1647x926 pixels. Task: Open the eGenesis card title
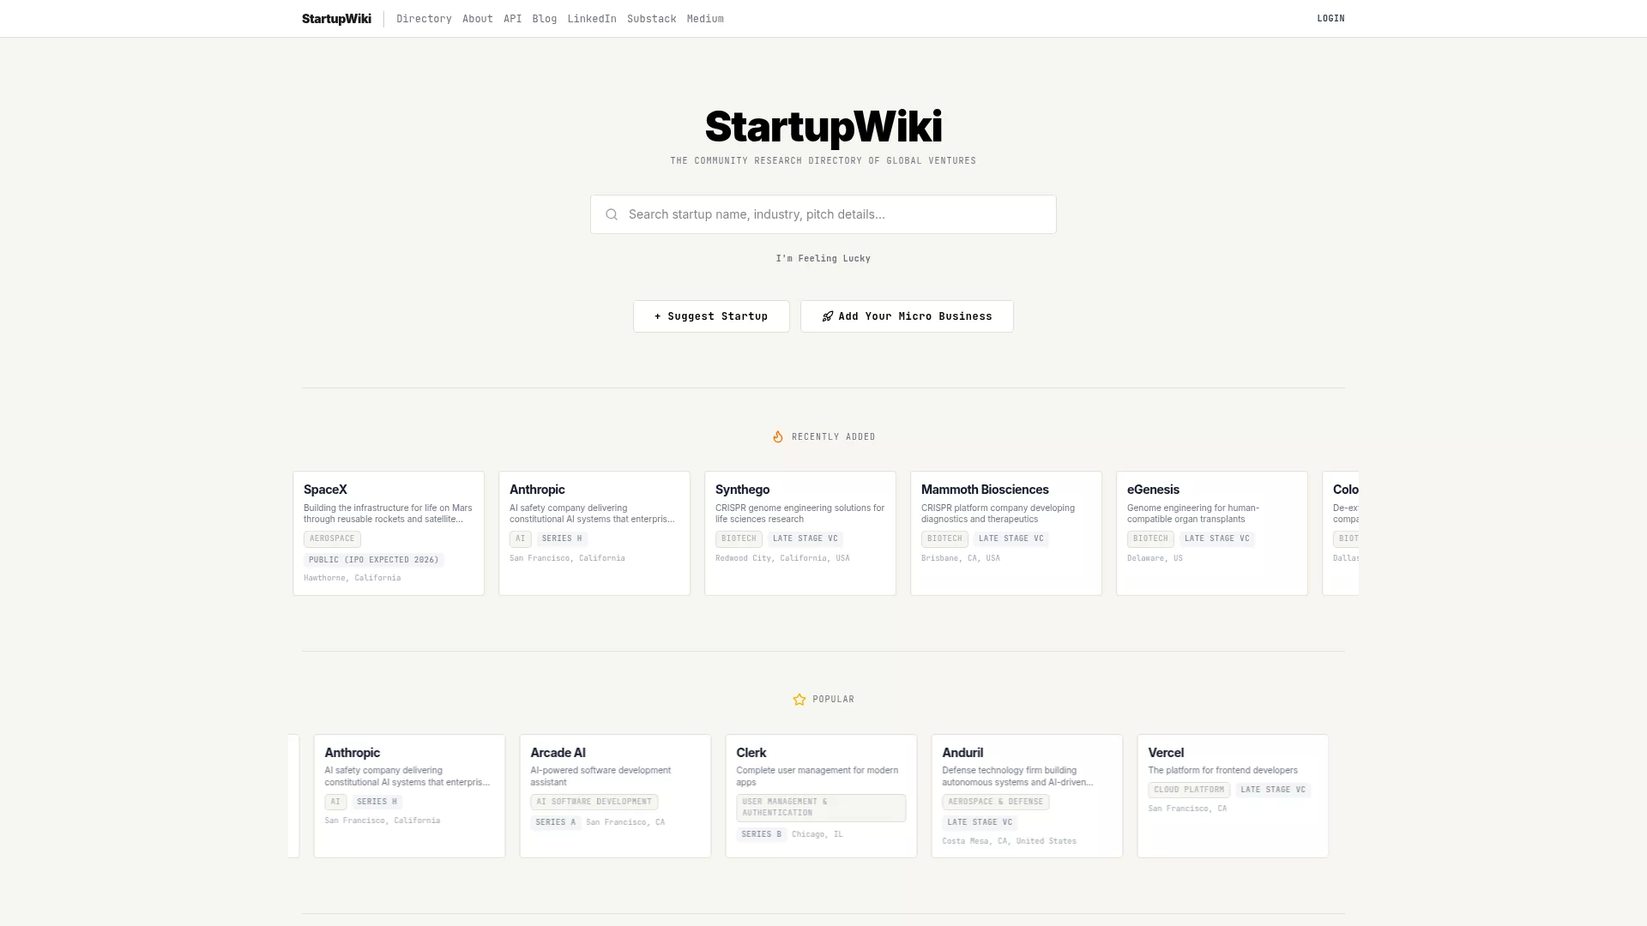point(1153,490)
